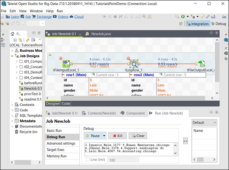Open Advanced settings section
Image resolution: width=229 pixels, height=170 pixels.
(x=62, y=143)
